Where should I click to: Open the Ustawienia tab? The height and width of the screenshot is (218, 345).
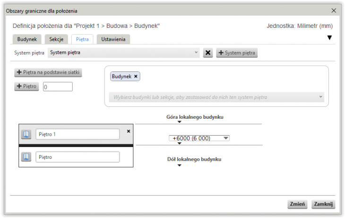point(113,39)
